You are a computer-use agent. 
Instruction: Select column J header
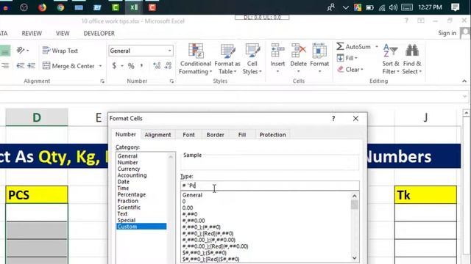click(425, 117)
